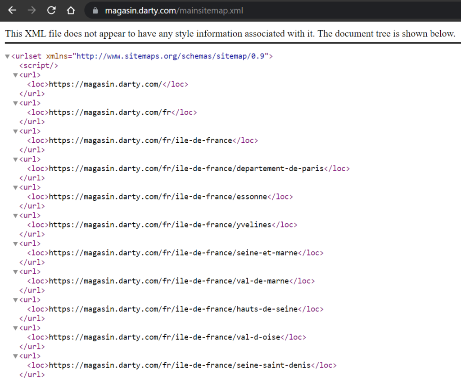The image size is (461, 380).
Task: Collapse url node for yvelines
Action: 16,216
